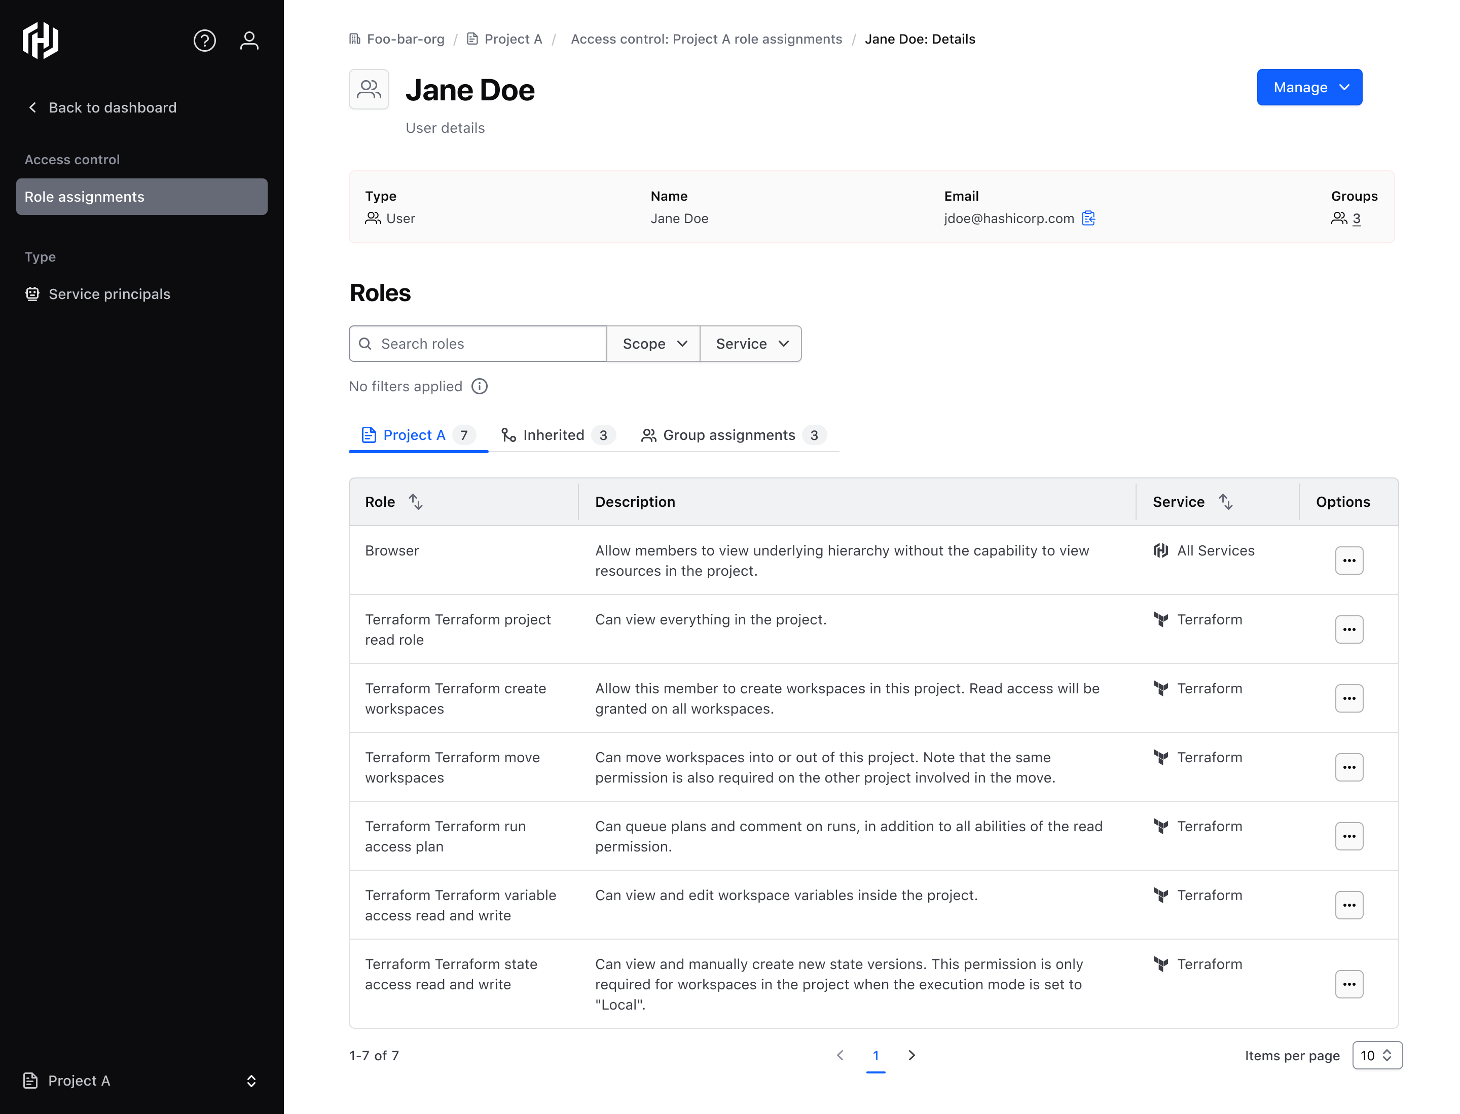Open options for state access read and write
1460x1114 pixels.
[x=1348, y=984]
